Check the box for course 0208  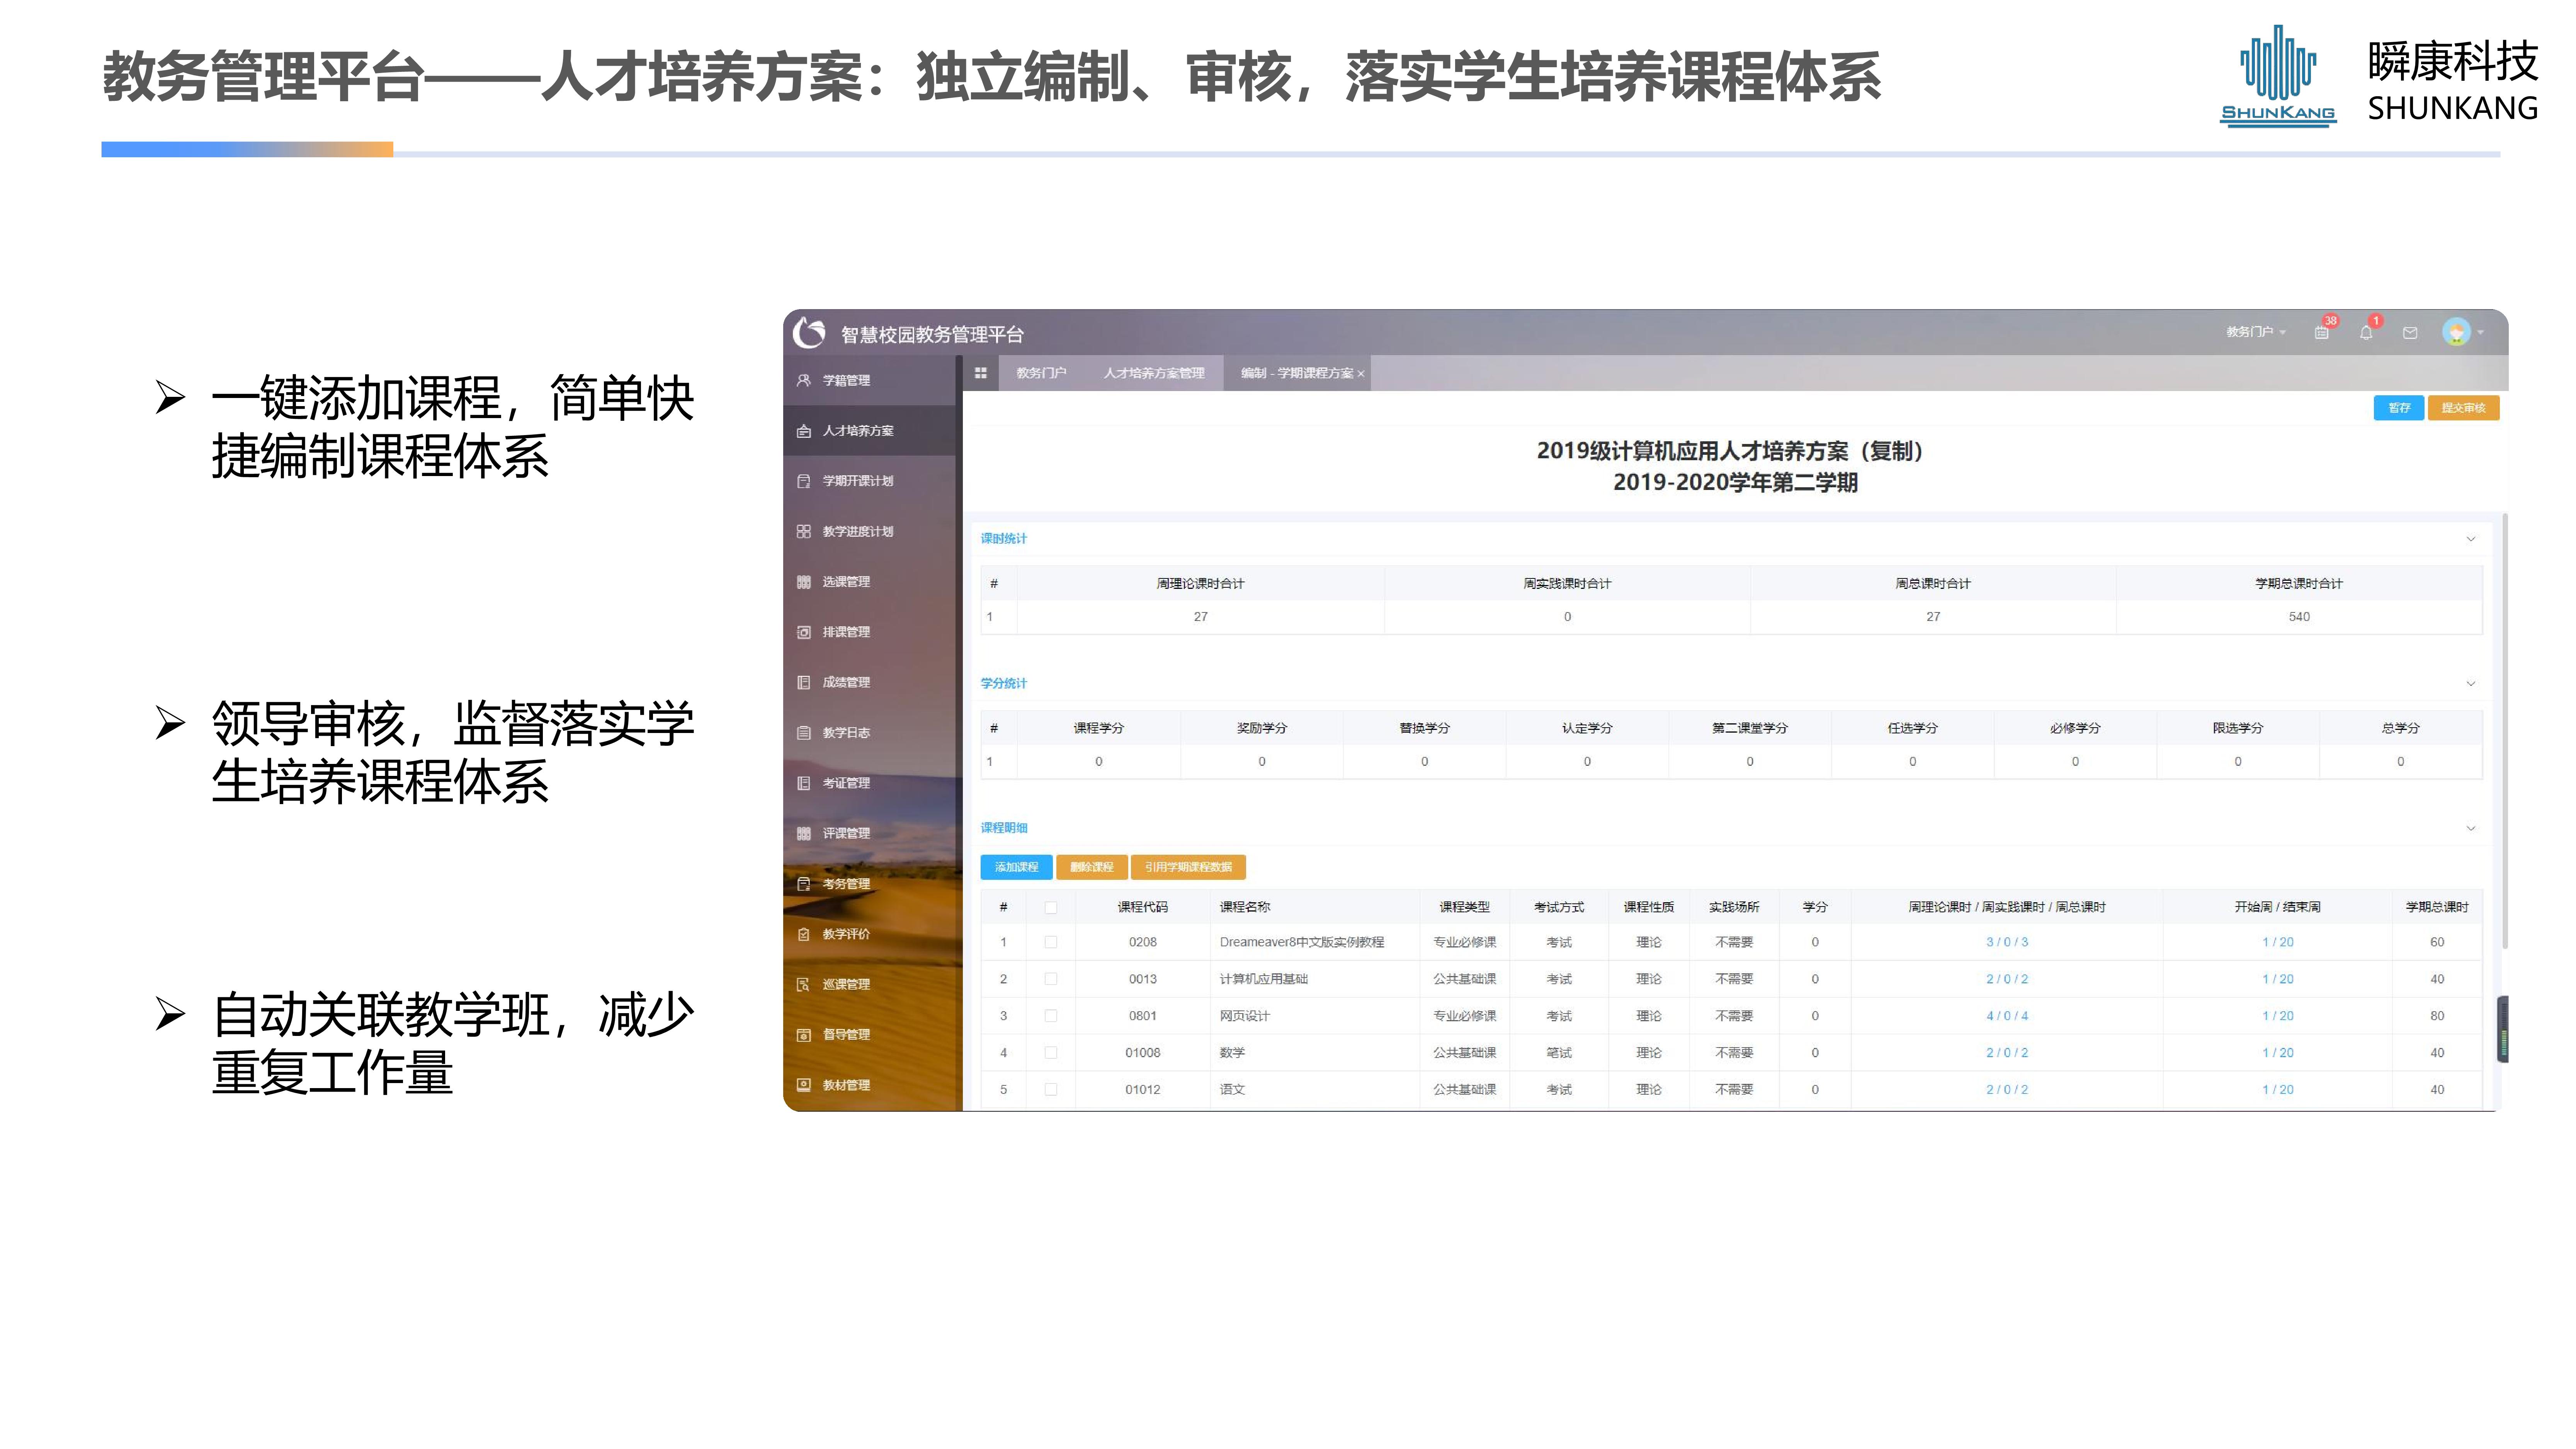[1050, 942]
